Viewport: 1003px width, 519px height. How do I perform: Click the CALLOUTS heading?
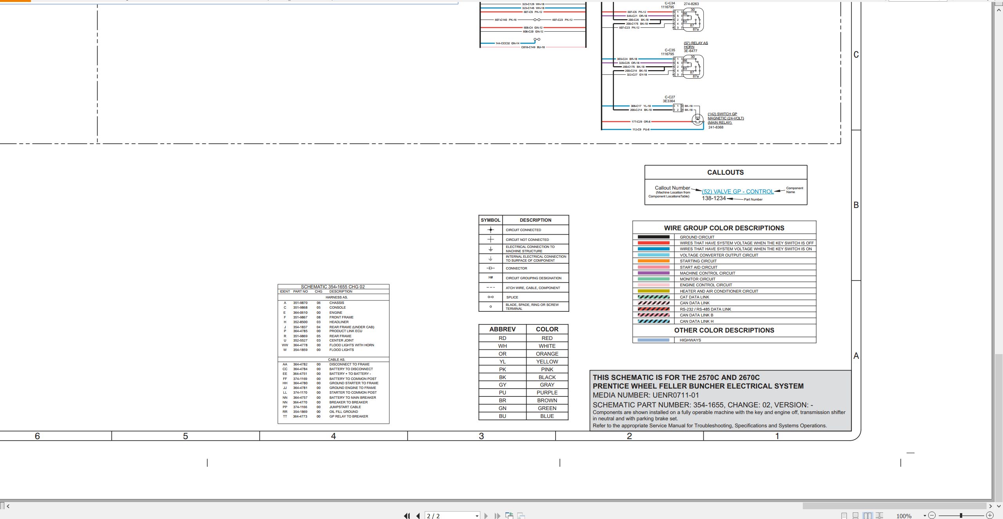pos(725,172)
